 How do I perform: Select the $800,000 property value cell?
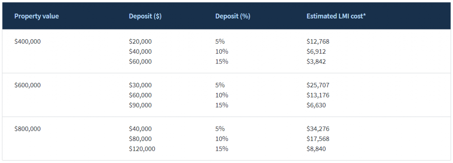[27, 129]
